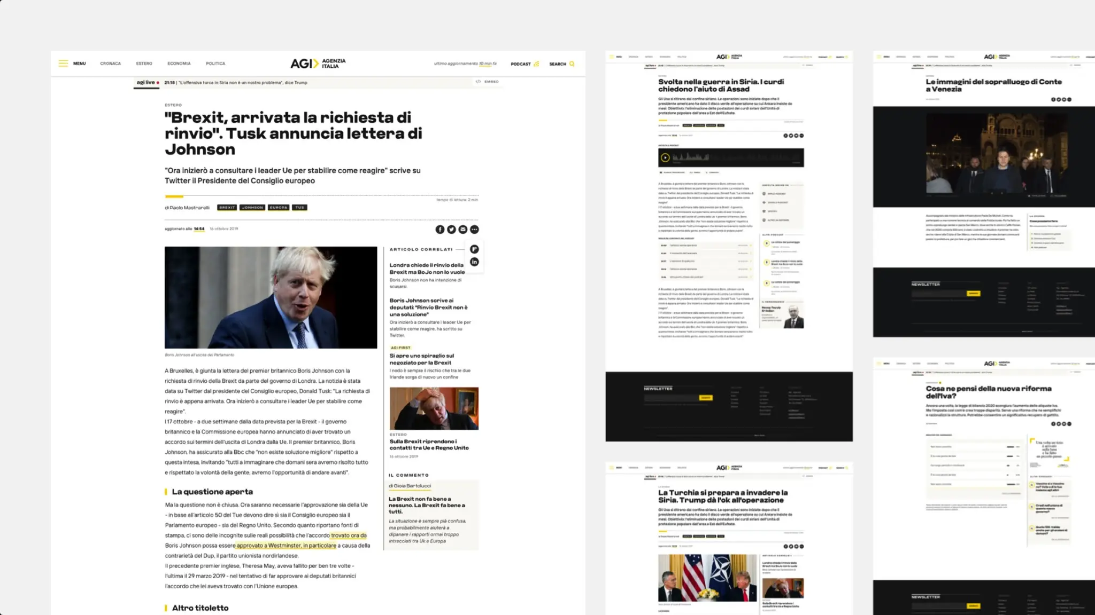Click yellow newsletter button in Venezia mockup
The width and height of the screenshot is (1095, 615).
[974, 294]
